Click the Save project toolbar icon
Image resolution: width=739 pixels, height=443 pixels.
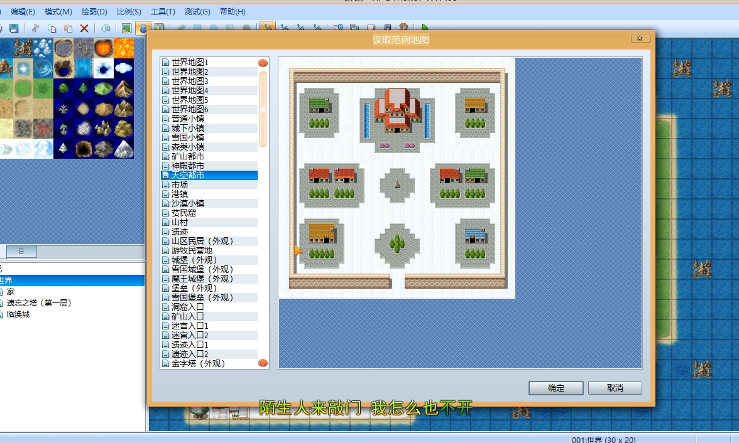tap(14, 28)
